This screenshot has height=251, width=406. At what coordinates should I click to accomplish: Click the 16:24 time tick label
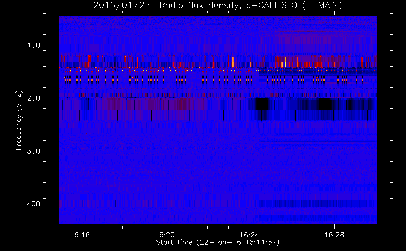[x=250, y=235]
